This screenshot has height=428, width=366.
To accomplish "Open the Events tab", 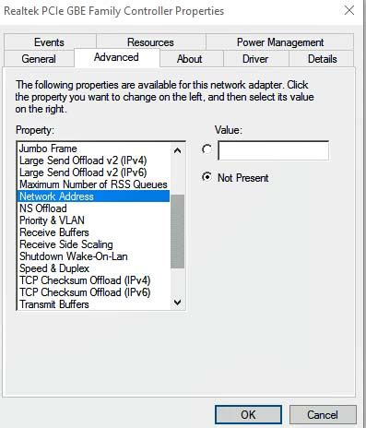I will (x=50, y=42).
